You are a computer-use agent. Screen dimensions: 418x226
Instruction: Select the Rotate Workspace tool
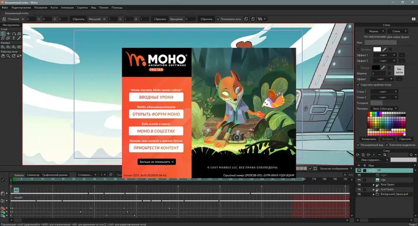point(14,56)
